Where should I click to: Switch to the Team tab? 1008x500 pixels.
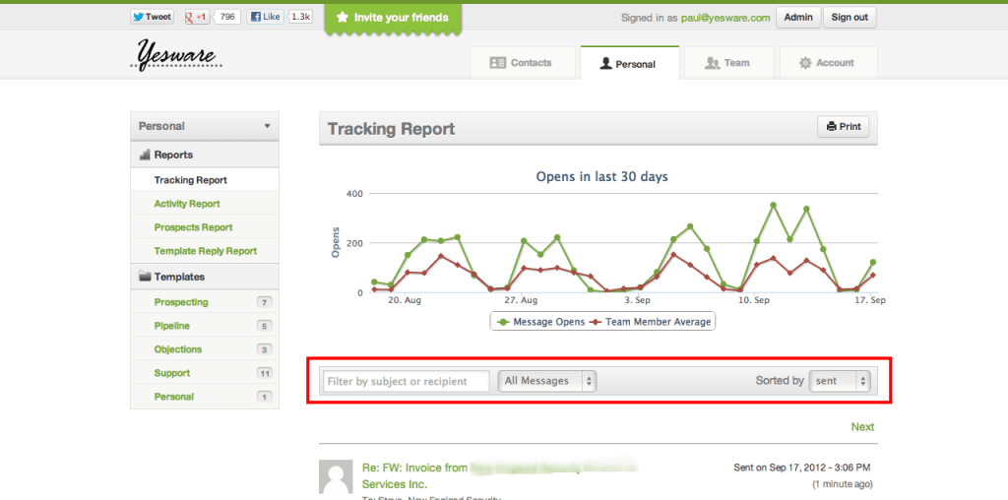[727, 63]
